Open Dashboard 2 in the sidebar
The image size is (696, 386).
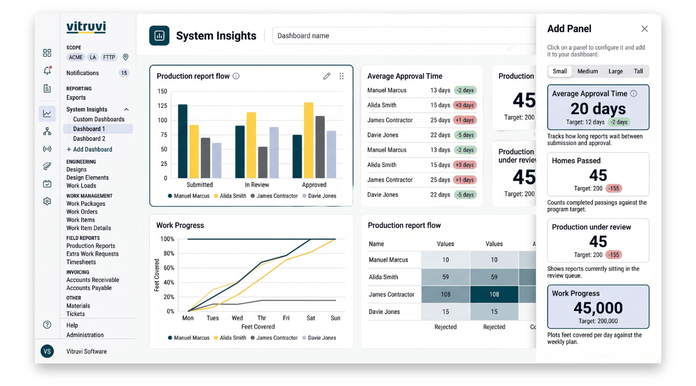89,139
